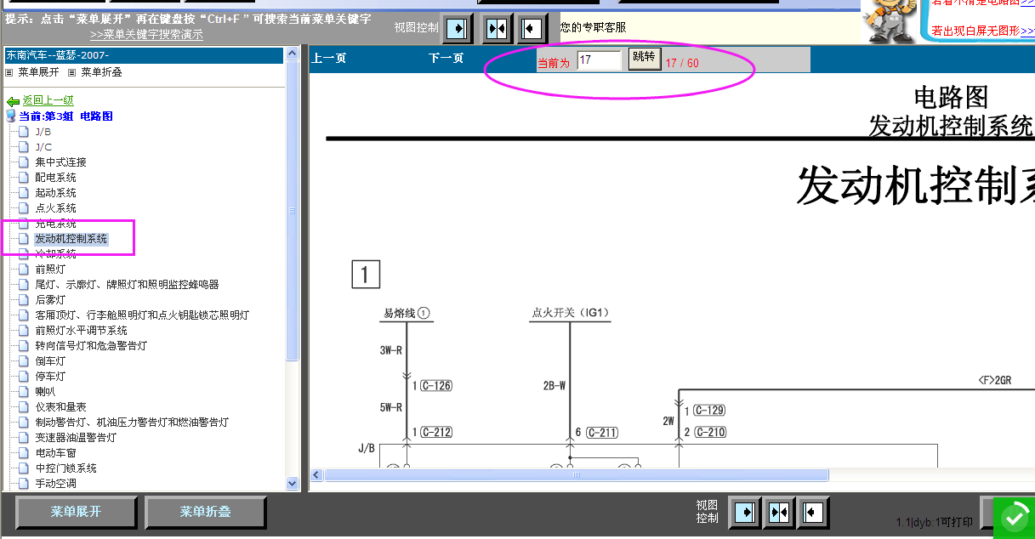1035x539 pixels.
Task: Click the small 菜单展开 icon in the tree header
Action: point(9,73)
